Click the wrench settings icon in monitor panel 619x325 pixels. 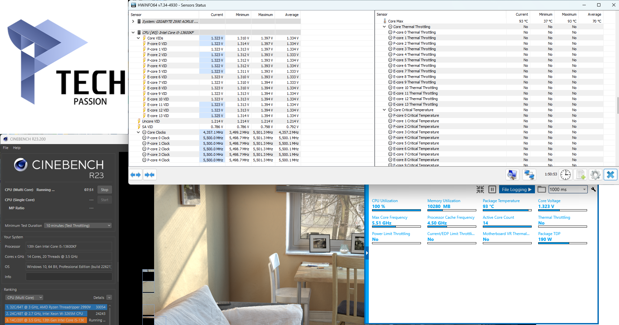pos(593,189)
